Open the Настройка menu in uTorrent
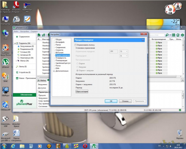 24,31
